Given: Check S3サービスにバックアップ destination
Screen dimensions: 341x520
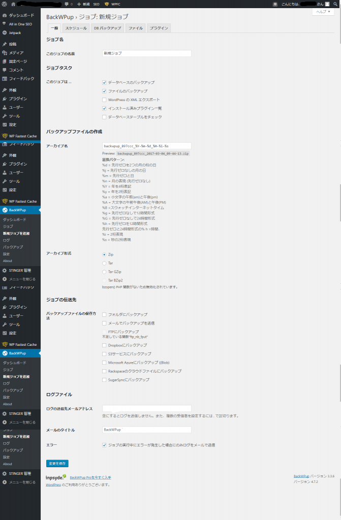Looking at the screenshot, I should [104, 354].
